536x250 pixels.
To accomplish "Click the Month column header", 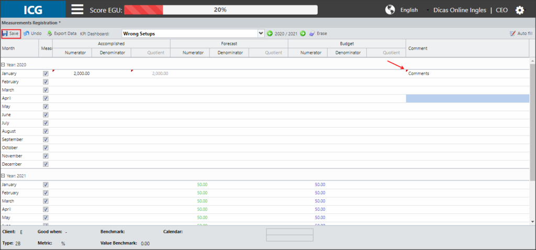I will pyautogui.click(x=19, y=48).
